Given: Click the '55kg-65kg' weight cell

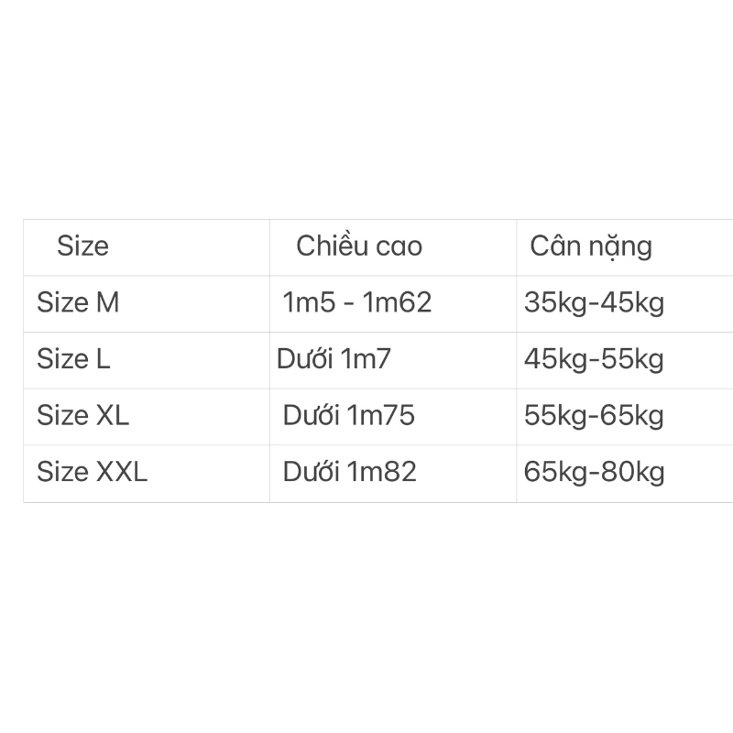Looking at the screenshot, I should pyautogui.click(x=594, y=416).
